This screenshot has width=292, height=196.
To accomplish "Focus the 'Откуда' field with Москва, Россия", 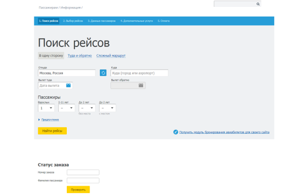I will point(67,73).
